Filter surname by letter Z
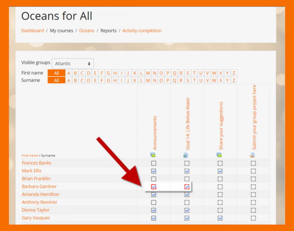 [234, 80]
